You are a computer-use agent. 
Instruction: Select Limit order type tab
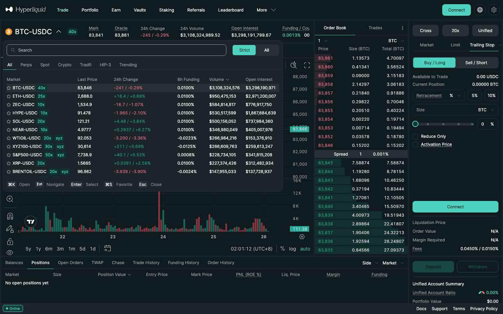tap(455, 45)
